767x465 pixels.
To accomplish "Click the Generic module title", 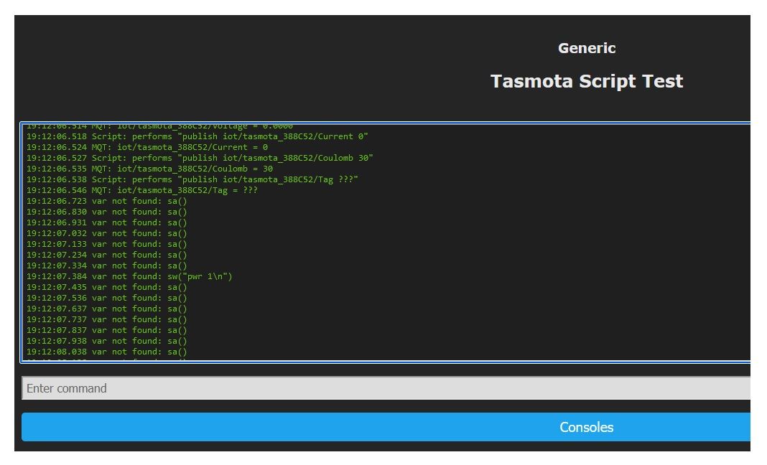I will pos(587,48).
